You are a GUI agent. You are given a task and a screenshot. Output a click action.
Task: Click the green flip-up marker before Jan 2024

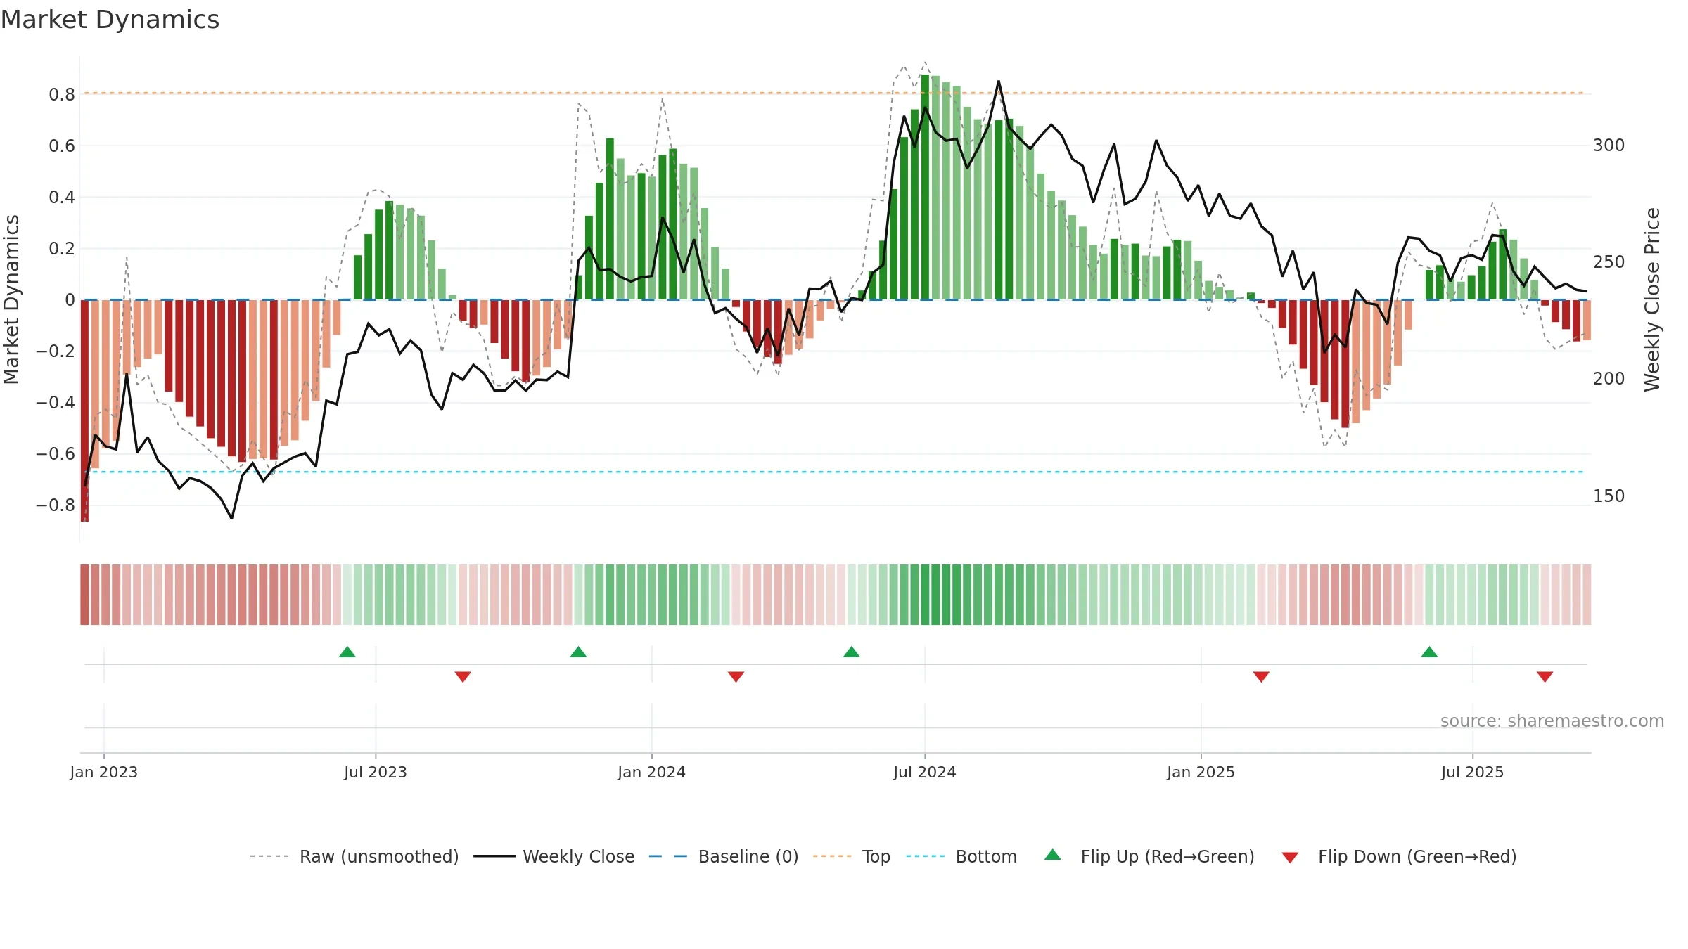pyautogui.click(x=578, y=652)
